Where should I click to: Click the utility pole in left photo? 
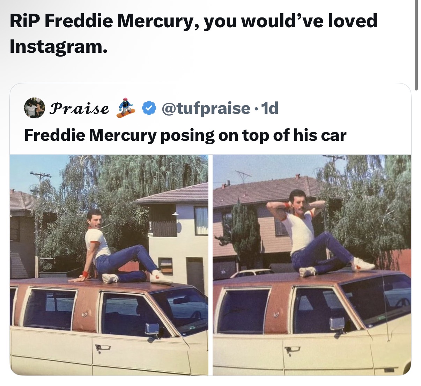(39, 224)
